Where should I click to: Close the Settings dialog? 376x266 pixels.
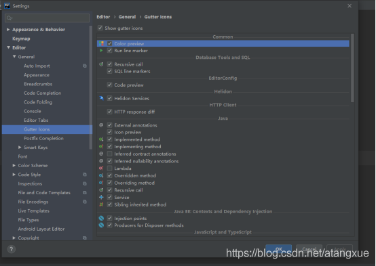(350, 5)
